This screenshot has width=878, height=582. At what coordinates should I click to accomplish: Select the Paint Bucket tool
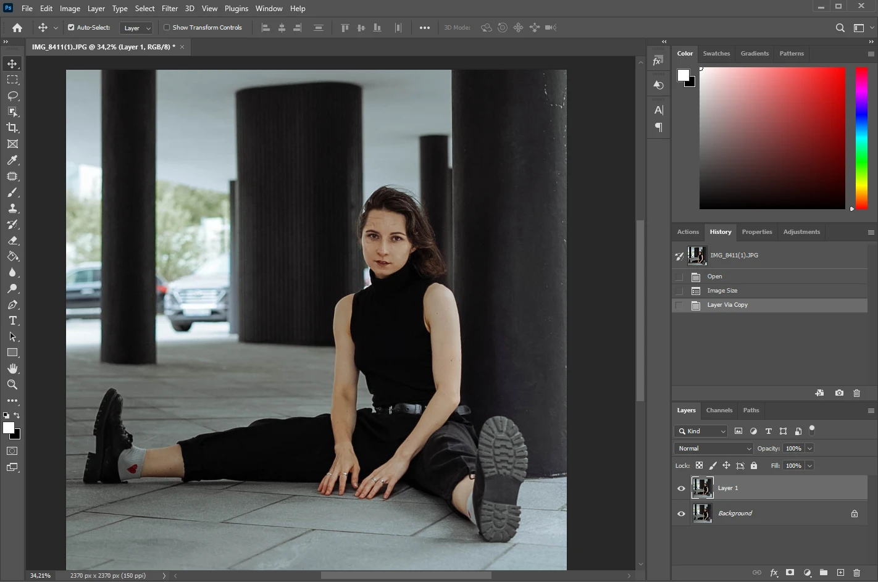(12, 256)
